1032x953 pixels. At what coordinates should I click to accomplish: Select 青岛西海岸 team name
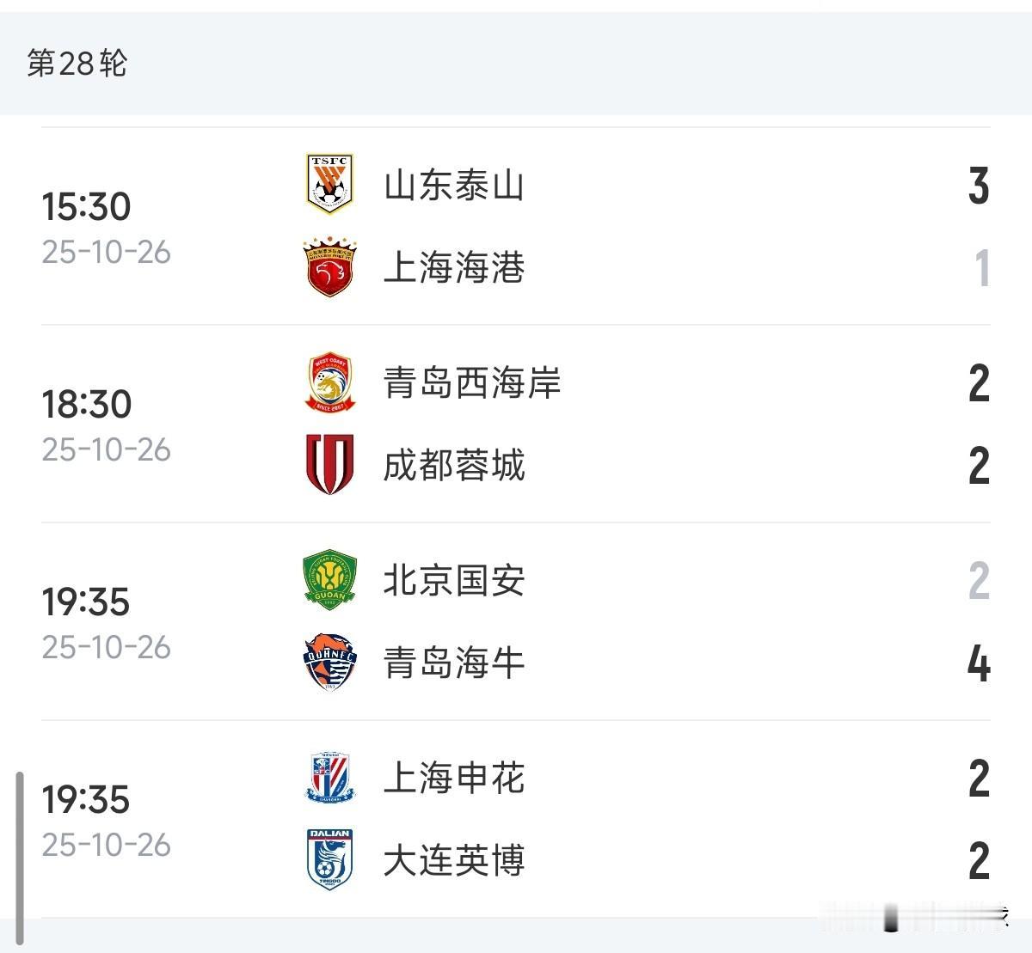[x=472, y=382]
